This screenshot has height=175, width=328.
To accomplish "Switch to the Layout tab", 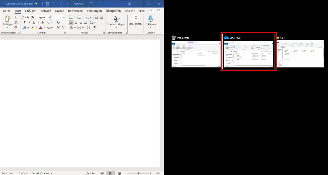I will [x=59, y=11].
